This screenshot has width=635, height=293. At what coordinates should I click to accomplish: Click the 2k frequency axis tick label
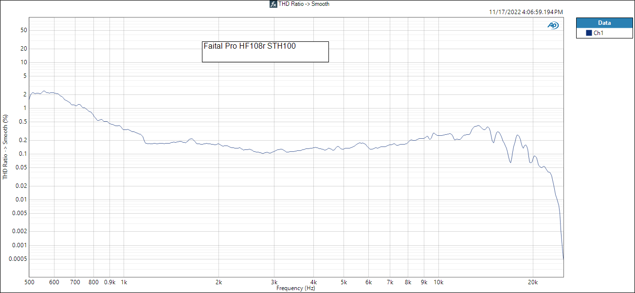click(x=218, y=282)
